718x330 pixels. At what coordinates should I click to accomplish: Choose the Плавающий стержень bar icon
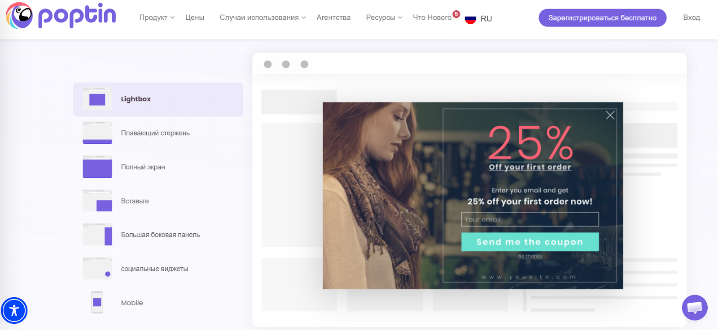tap(97, 133)
